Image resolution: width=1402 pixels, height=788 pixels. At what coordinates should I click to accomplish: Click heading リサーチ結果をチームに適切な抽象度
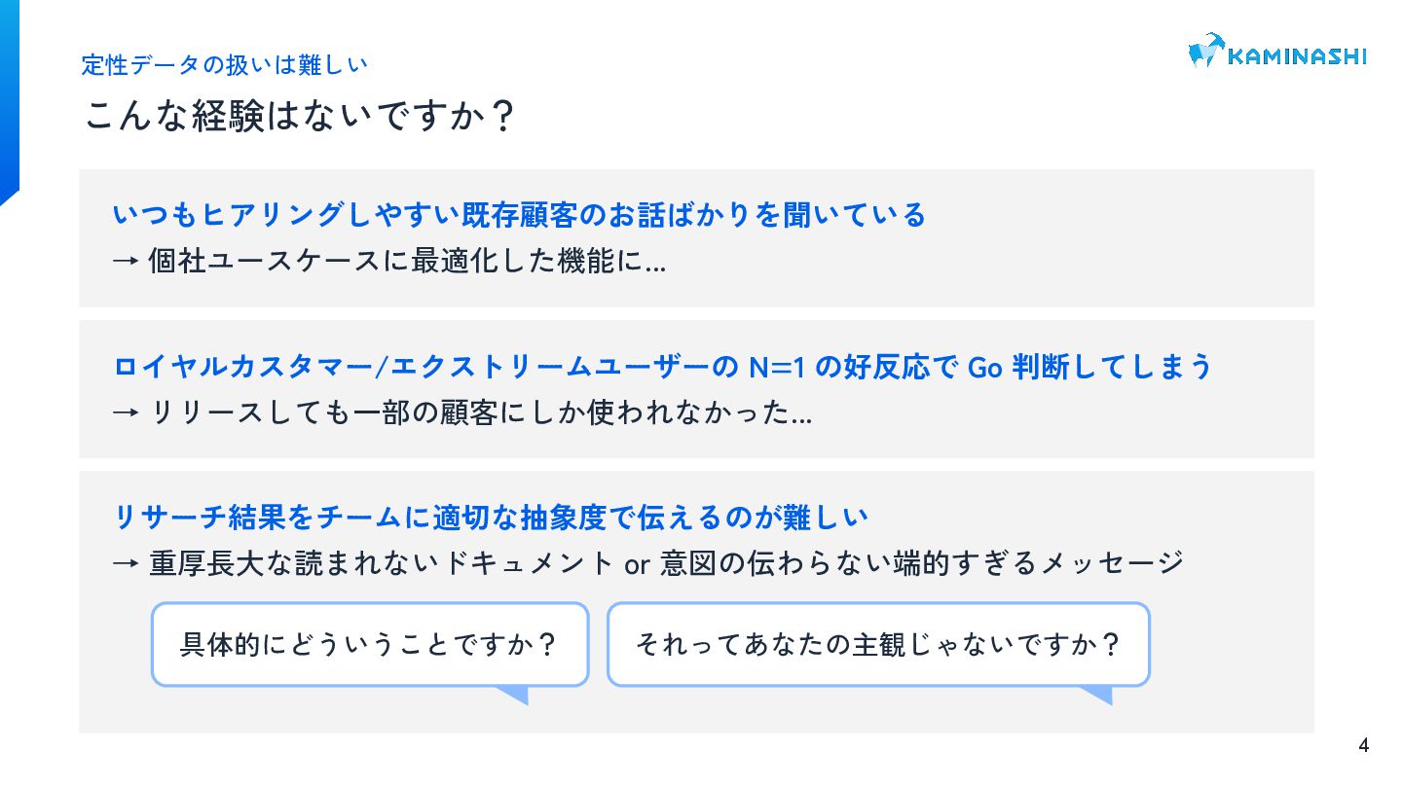(491, 517)
